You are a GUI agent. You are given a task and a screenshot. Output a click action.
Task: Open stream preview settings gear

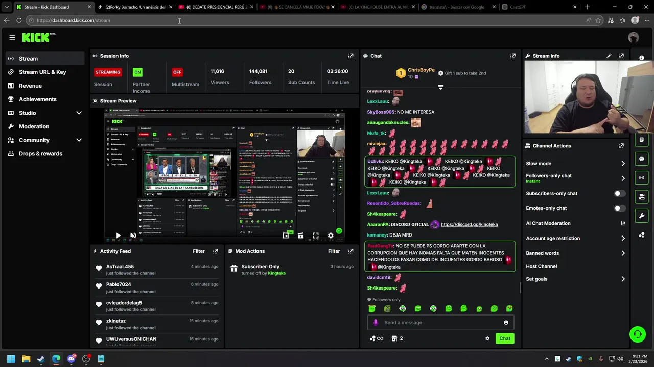click(331, 235)
